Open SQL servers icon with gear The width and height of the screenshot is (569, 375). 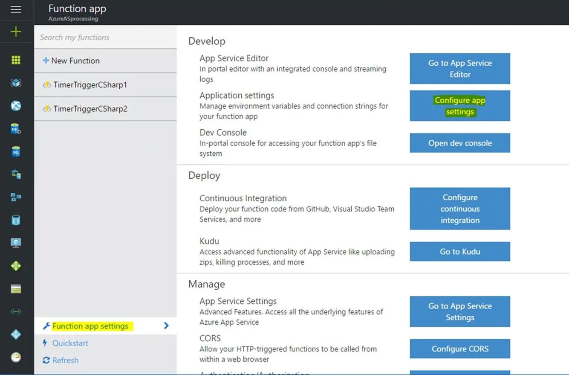coord(16,128)
